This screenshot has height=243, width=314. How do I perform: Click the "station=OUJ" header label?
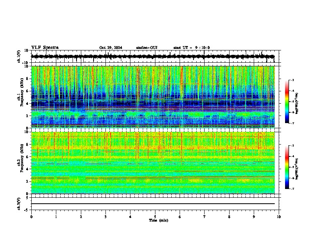[147, 48]
